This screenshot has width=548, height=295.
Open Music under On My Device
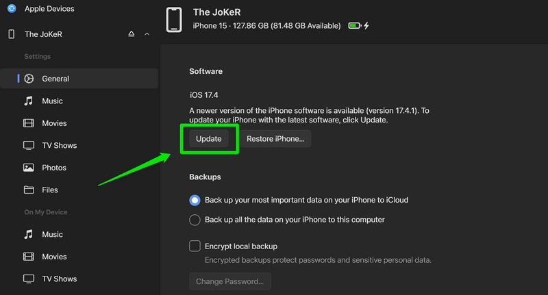(x=52, y=234)
